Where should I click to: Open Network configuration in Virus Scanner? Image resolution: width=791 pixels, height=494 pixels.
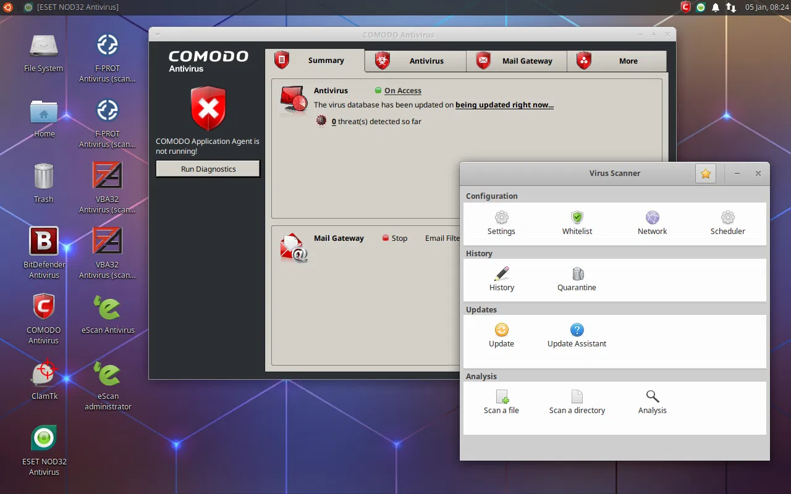653,224
